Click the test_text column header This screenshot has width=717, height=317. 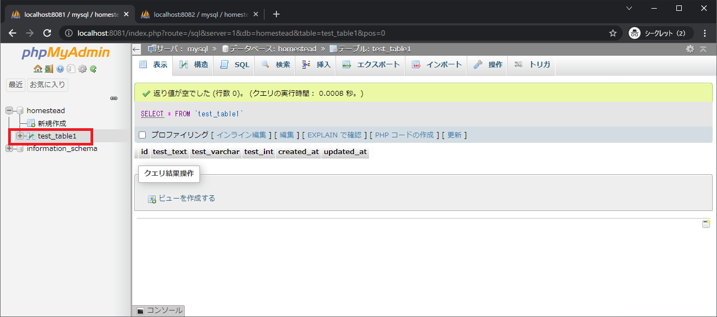(x=170, y=152)
